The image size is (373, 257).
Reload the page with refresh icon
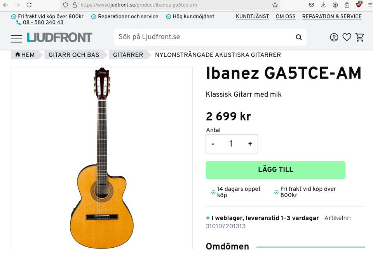[30, 5]
